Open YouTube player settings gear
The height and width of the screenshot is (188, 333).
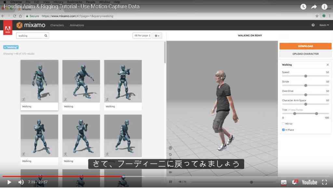pyautogui.click(x=295, y=182)
